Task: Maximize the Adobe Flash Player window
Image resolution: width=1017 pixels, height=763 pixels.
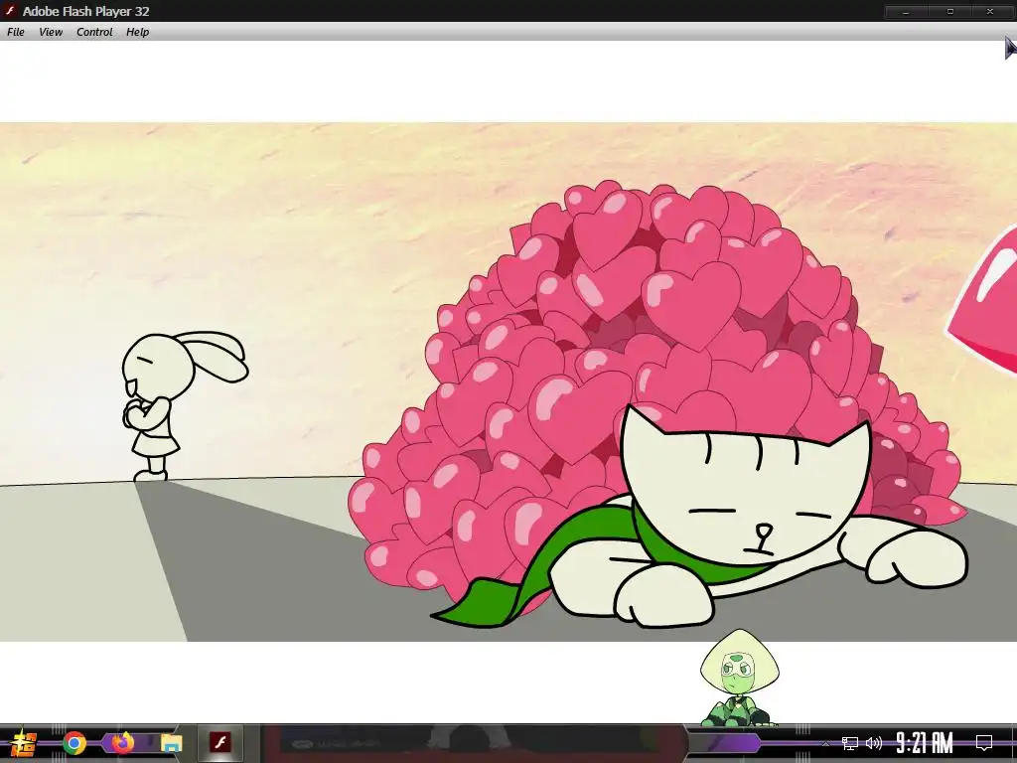Action: tap(950, 11)
